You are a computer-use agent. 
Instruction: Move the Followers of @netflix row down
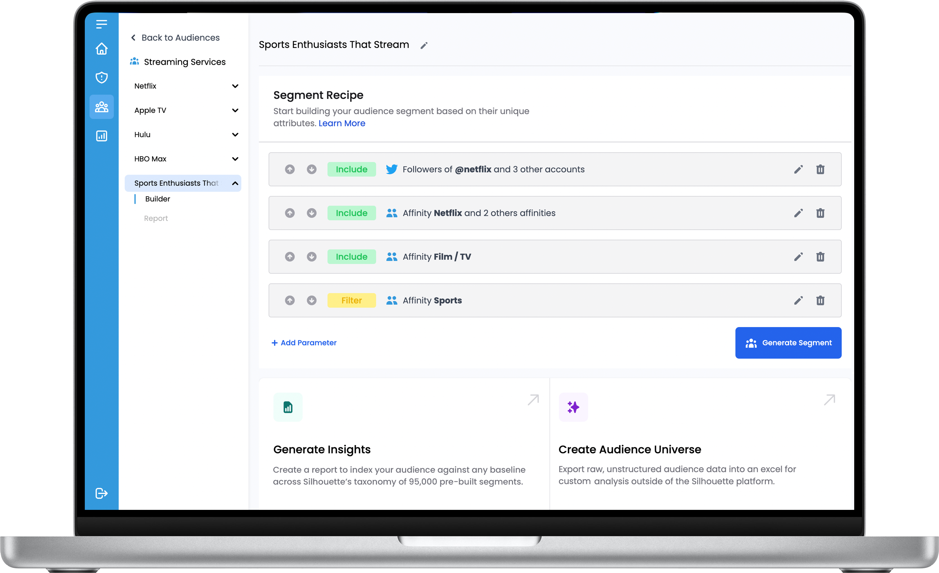(x=312, y=169)
